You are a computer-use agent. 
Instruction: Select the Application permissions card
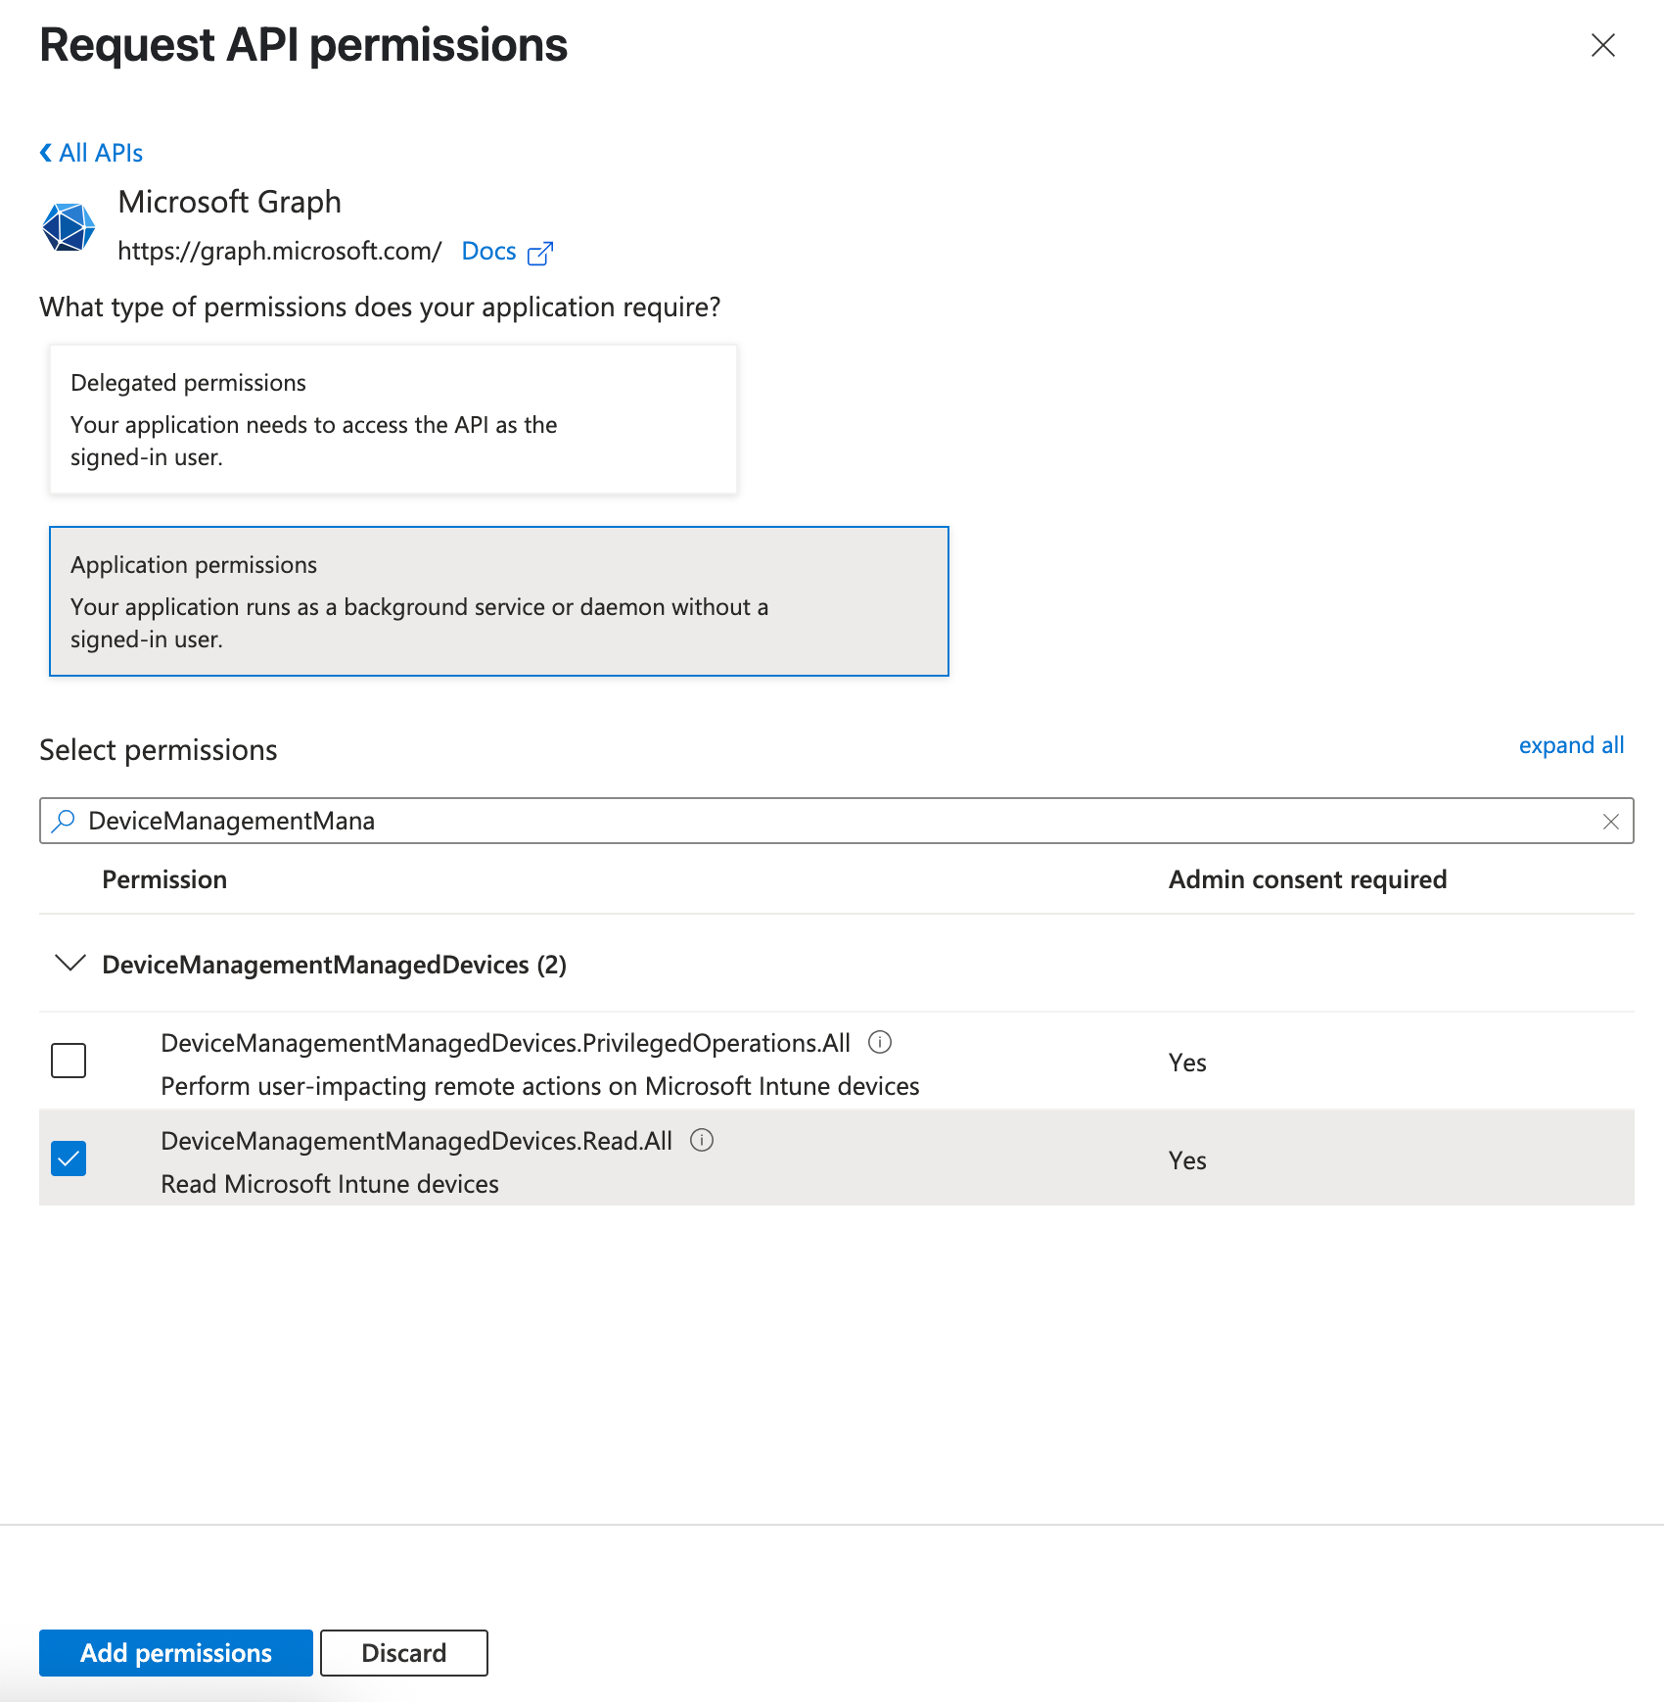pos(498,601)
